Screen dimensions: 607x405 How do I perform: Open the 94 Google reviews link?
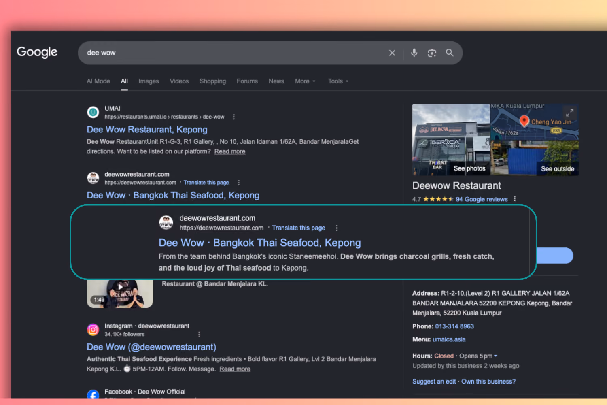482,199
